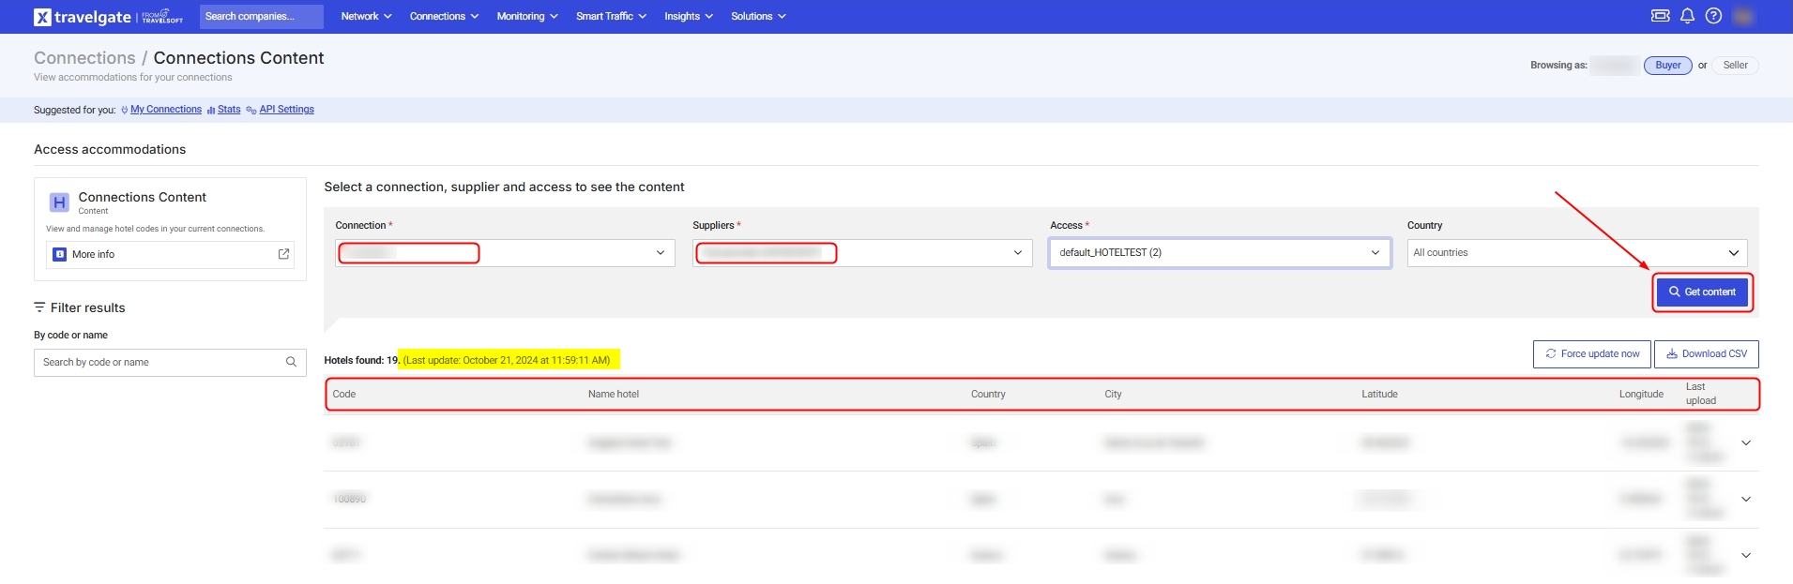Expand the first hotel row chevron
This screenshot has height=584, width=1793.
click(1745, 442)
